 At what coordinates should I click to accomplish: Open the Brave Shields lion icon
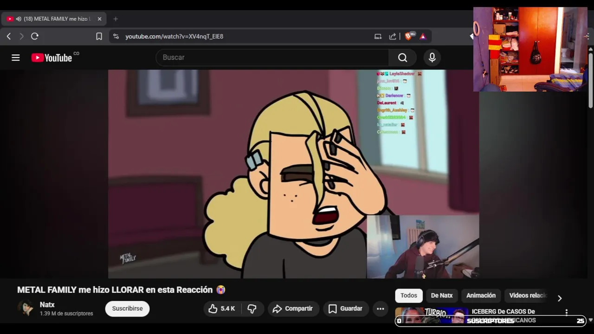tap(409, 36)
